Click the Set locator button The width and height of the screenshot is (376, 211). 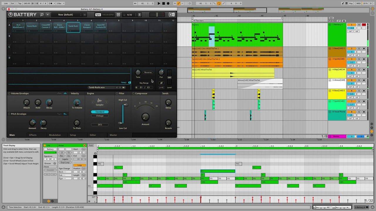pyautogui.click(x=331, y=18)
